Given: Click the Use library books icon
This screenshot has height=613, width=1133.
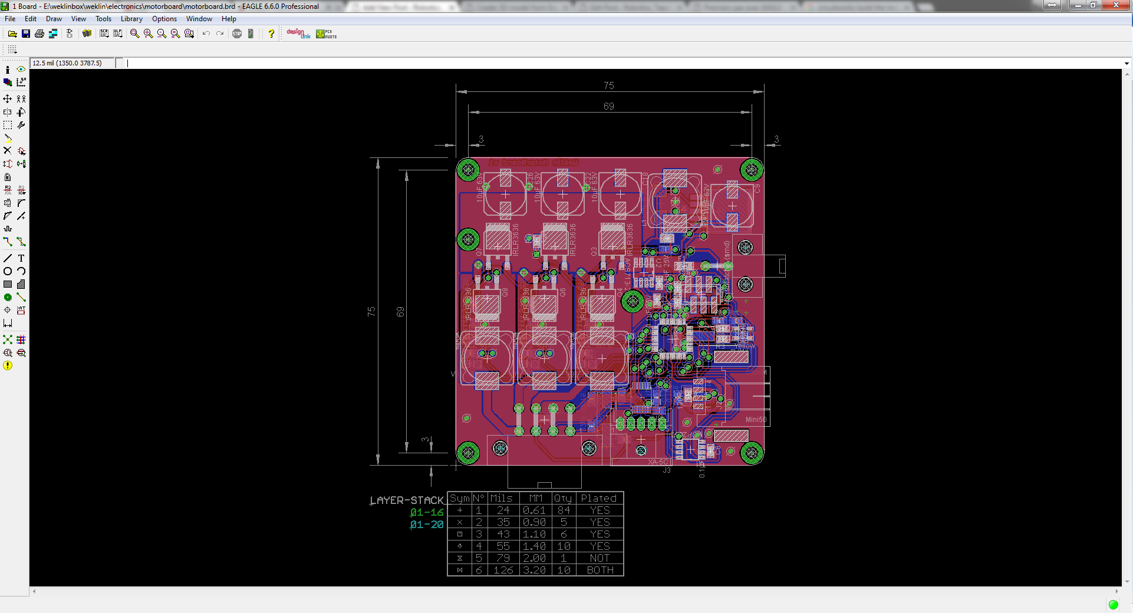Looking at the screenshot, I should (x=87, y=34).
